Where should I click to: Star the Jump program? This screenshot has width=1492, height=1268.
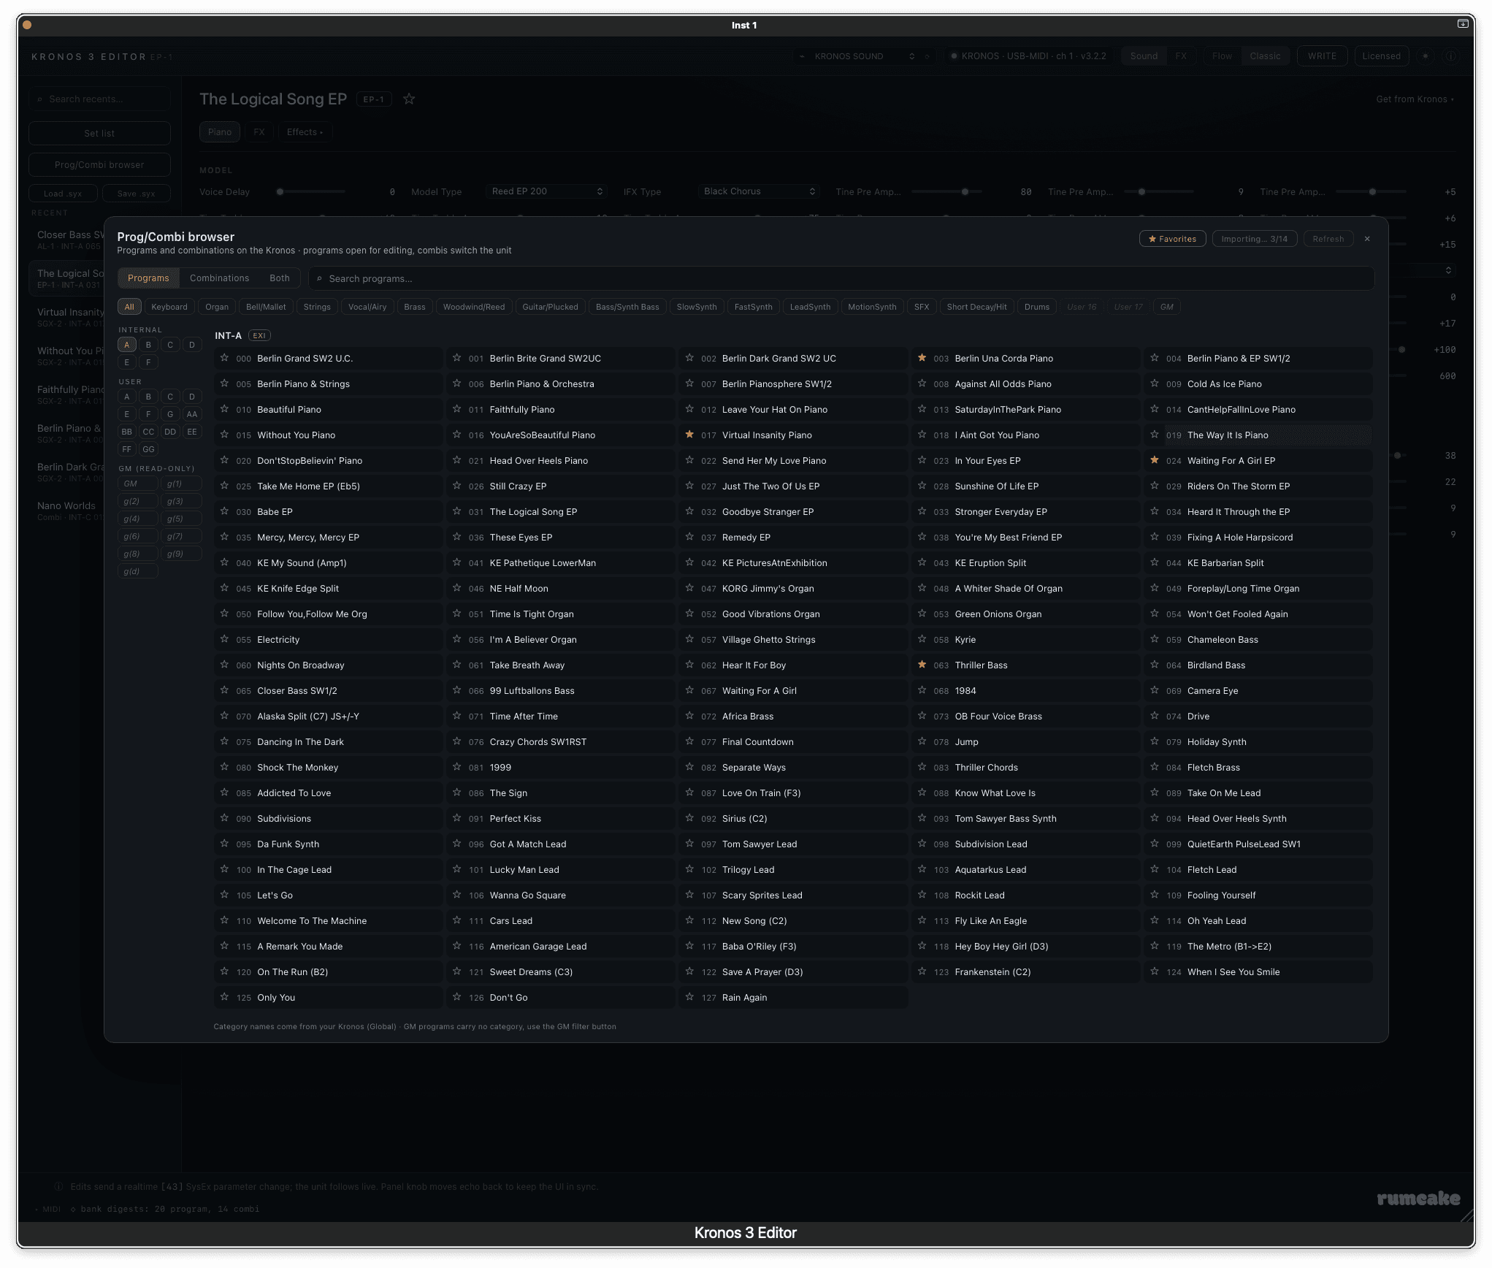(x=922, y=741)
